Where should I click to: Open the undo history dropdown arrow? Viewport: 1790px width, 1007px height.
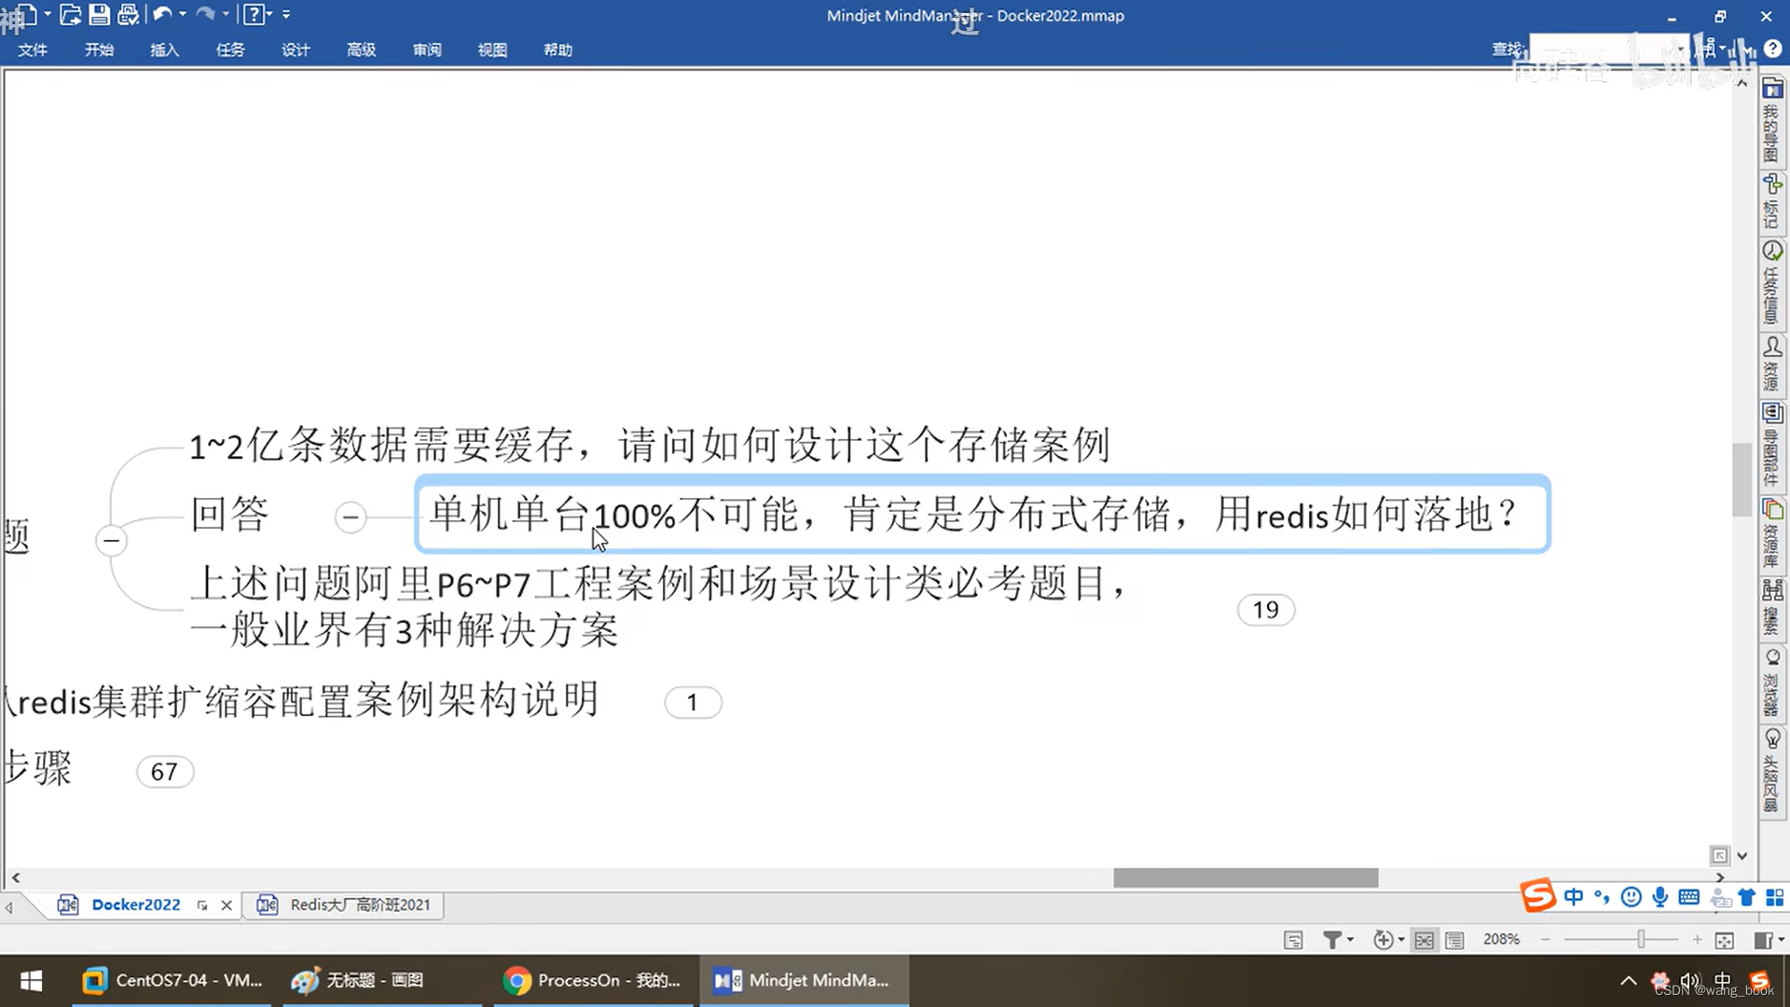coord(183,14)
